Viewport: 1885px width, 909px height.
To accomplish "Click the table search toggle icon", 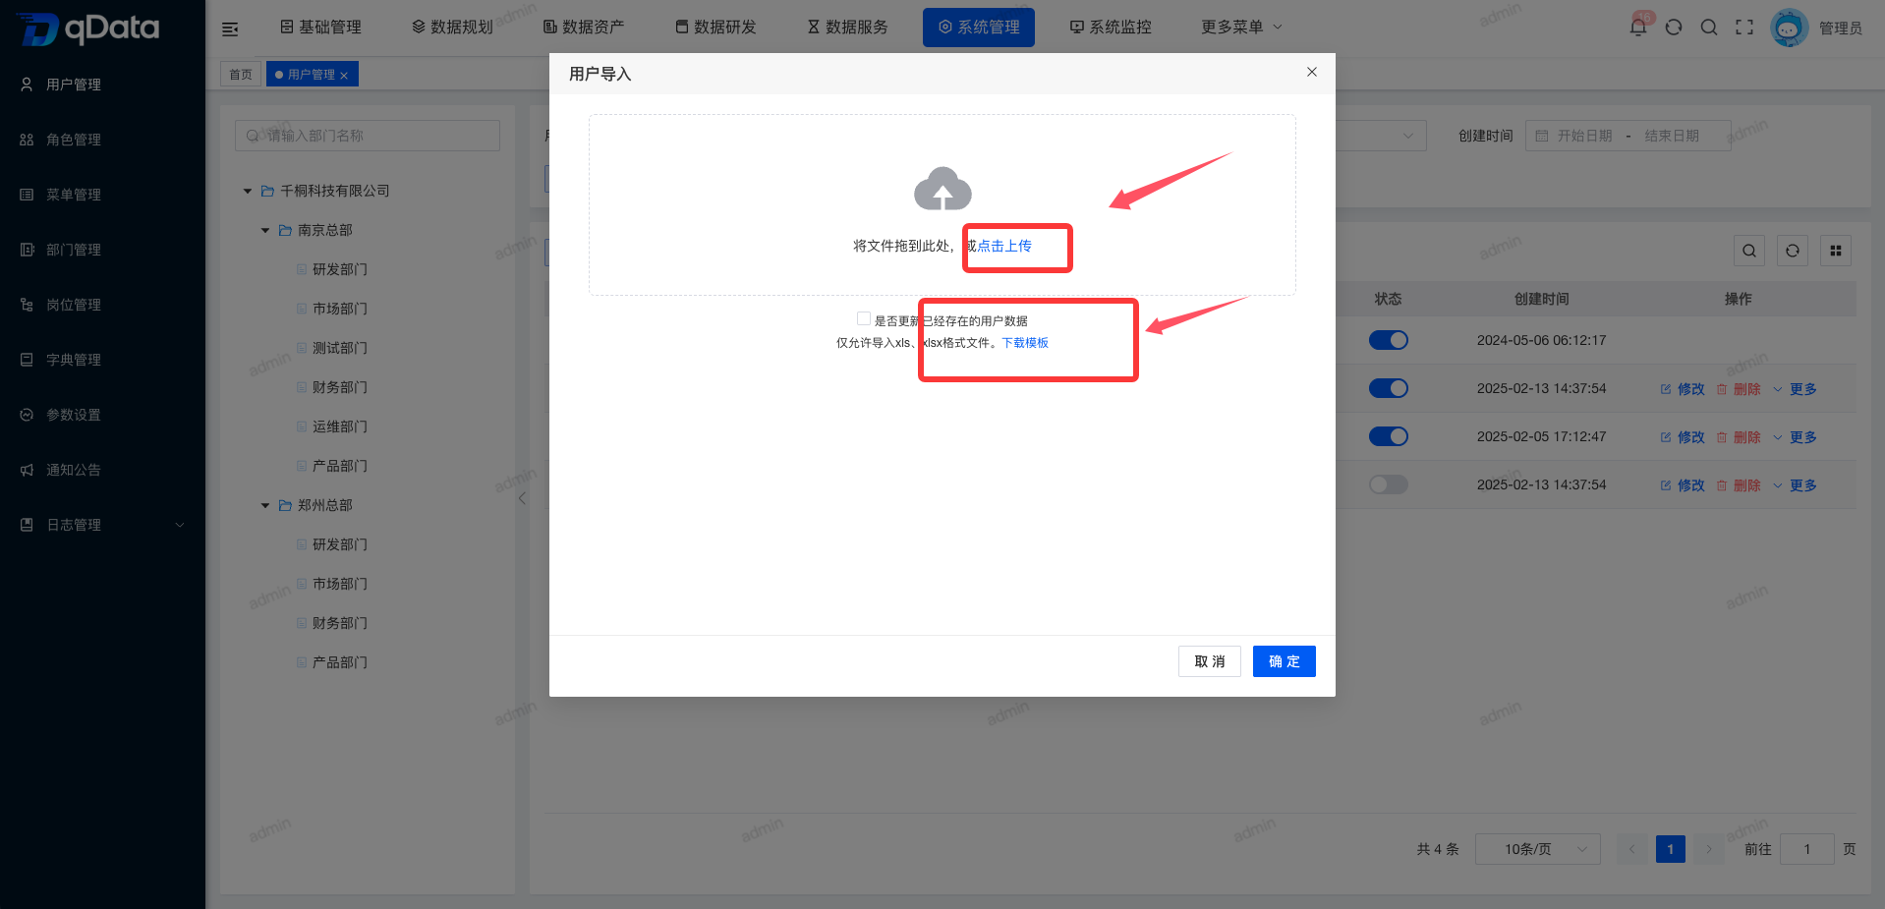I will (1749, 251).
